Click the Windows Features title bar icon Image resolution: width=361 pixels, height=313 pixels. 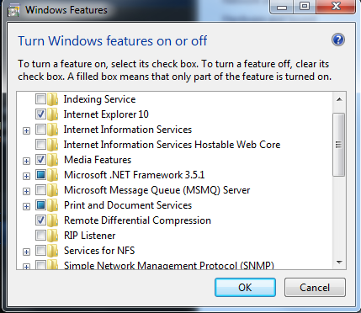coord(13,10)
